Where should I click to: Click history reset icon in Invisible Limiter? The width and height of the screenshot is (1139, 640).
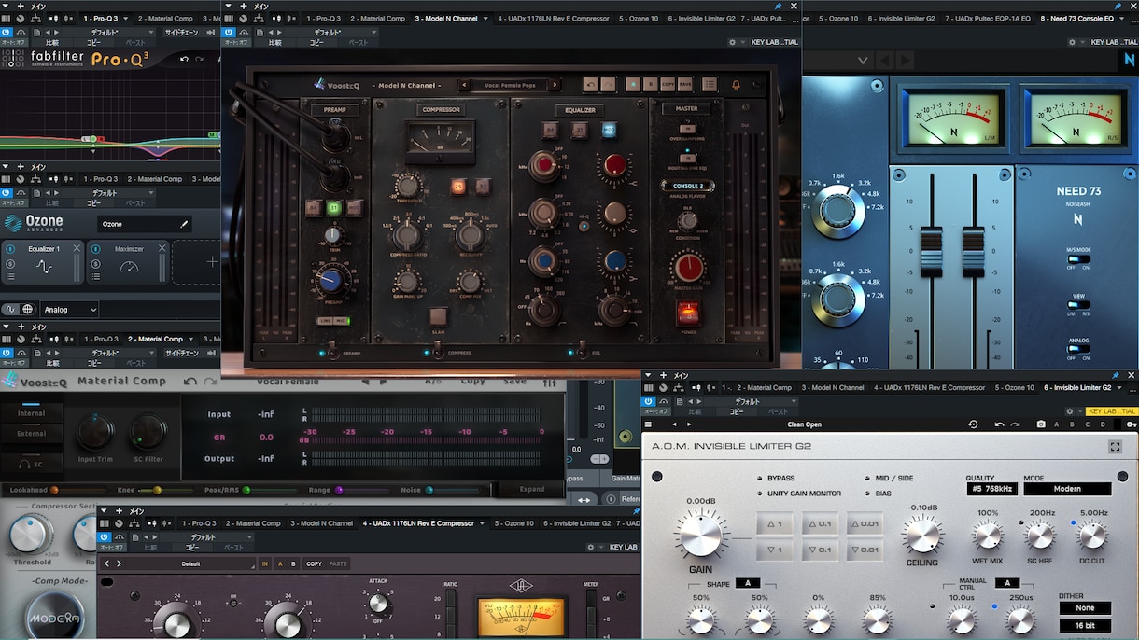coord(974,424)
